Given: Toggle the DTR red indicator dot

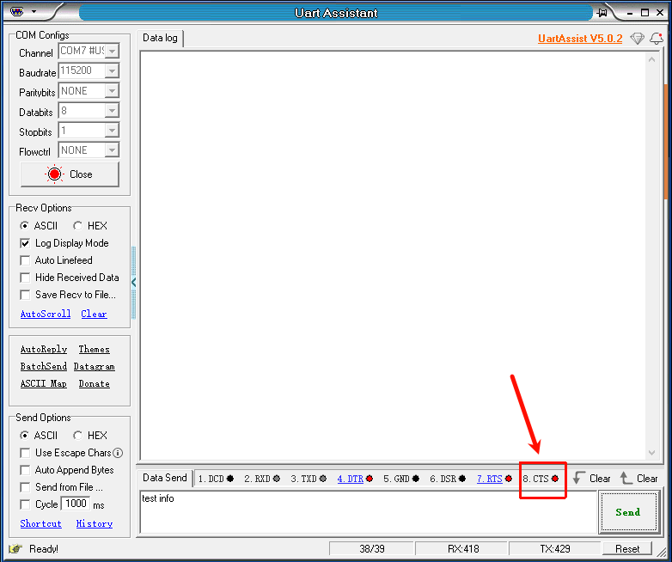Looking at the screenshot, I should [370, 479].
